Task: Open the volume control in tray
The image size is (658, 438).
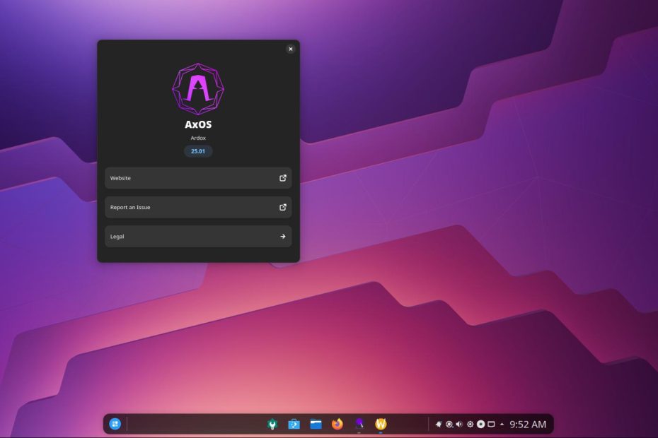Action: (459, 424)
